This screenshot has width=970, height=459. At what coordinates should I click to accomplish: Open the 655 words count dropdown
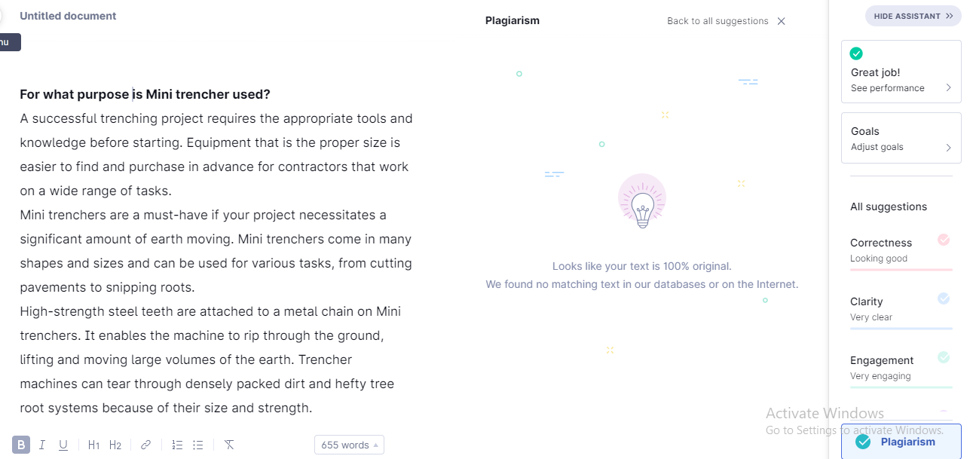[349, 445]
